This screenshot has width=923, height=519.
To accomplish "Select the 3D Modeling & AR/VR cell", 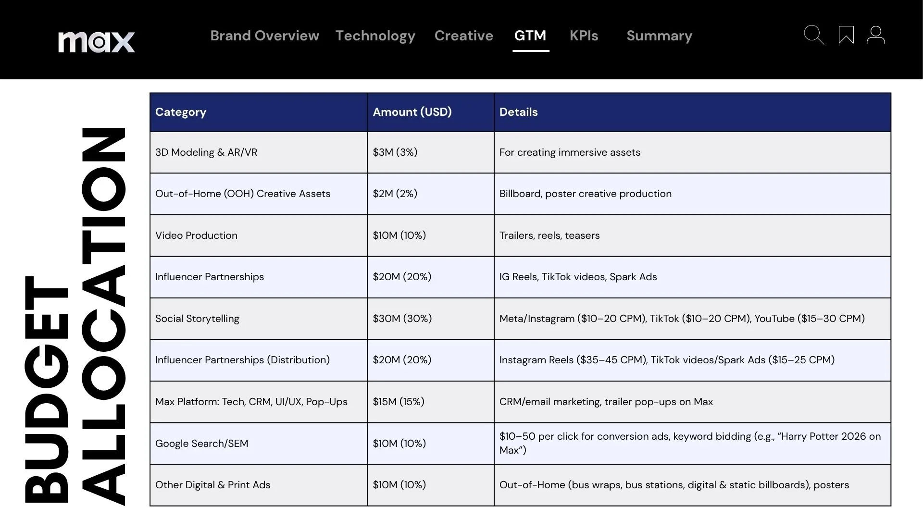I will click(206, 152).
